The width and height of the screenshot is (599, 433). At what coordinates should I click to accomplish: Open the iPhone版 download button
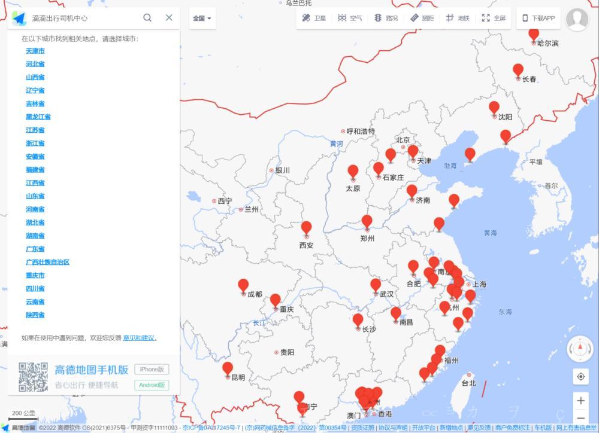pos(152,369)
